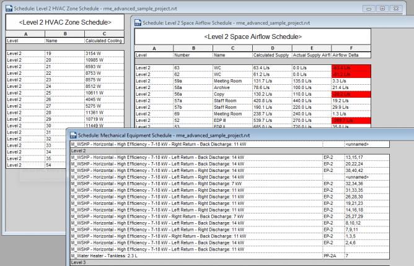
Task: Click red Airflow Delta cell -269.7 L/s
Action: [351, 121]
